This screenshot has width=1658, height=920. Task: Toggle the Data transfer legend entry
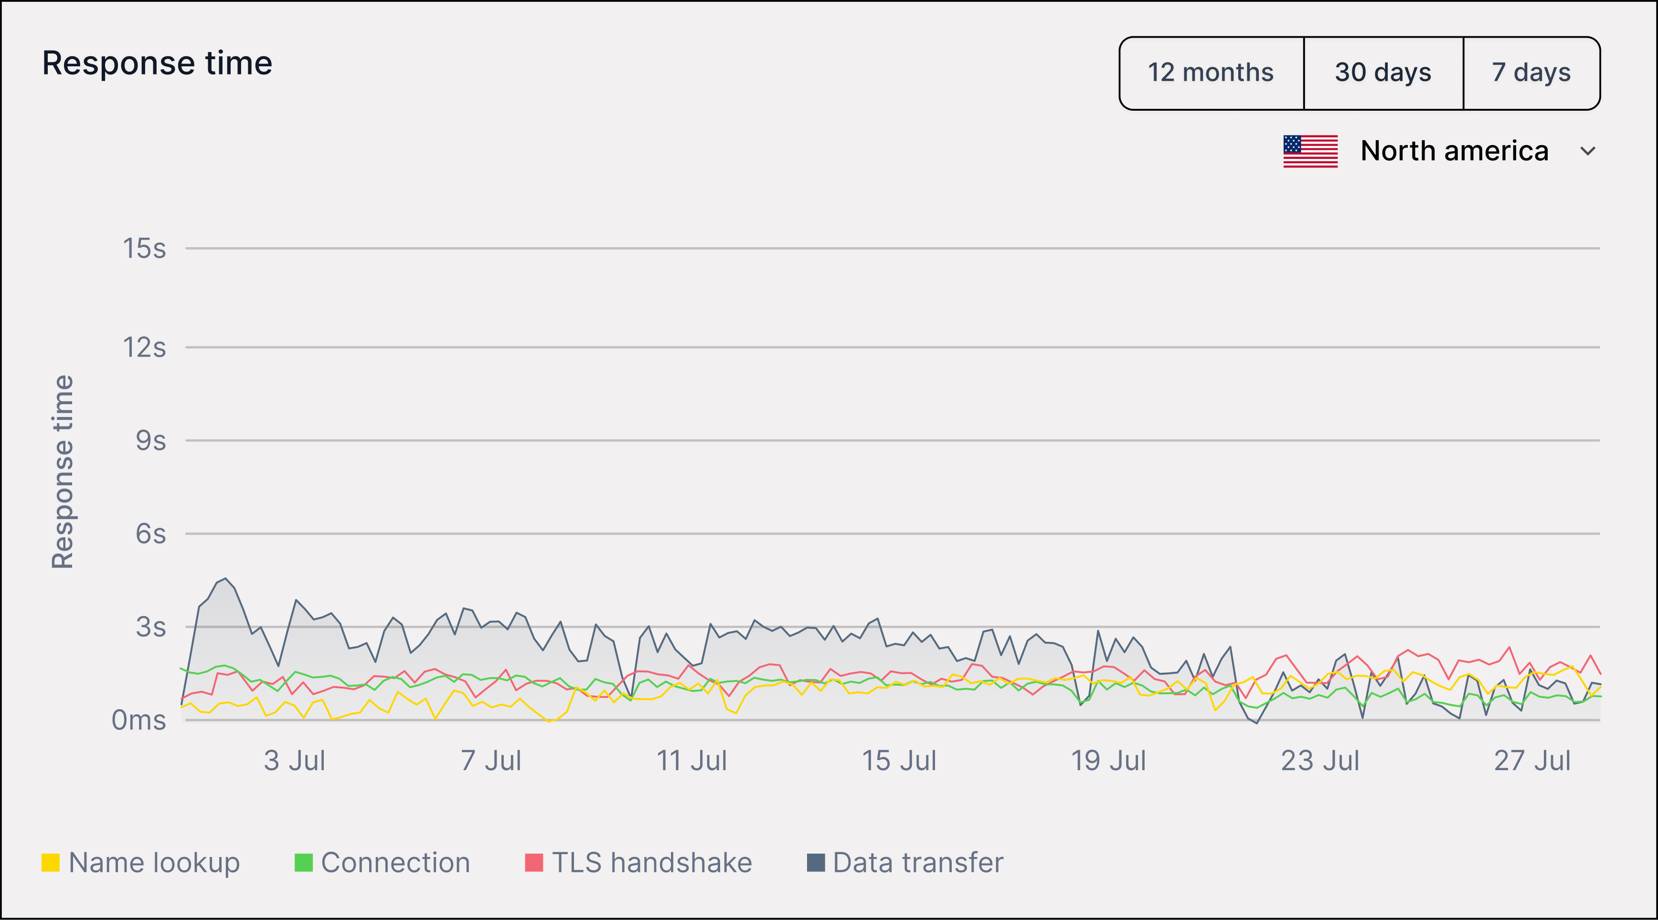coord(905,863)
